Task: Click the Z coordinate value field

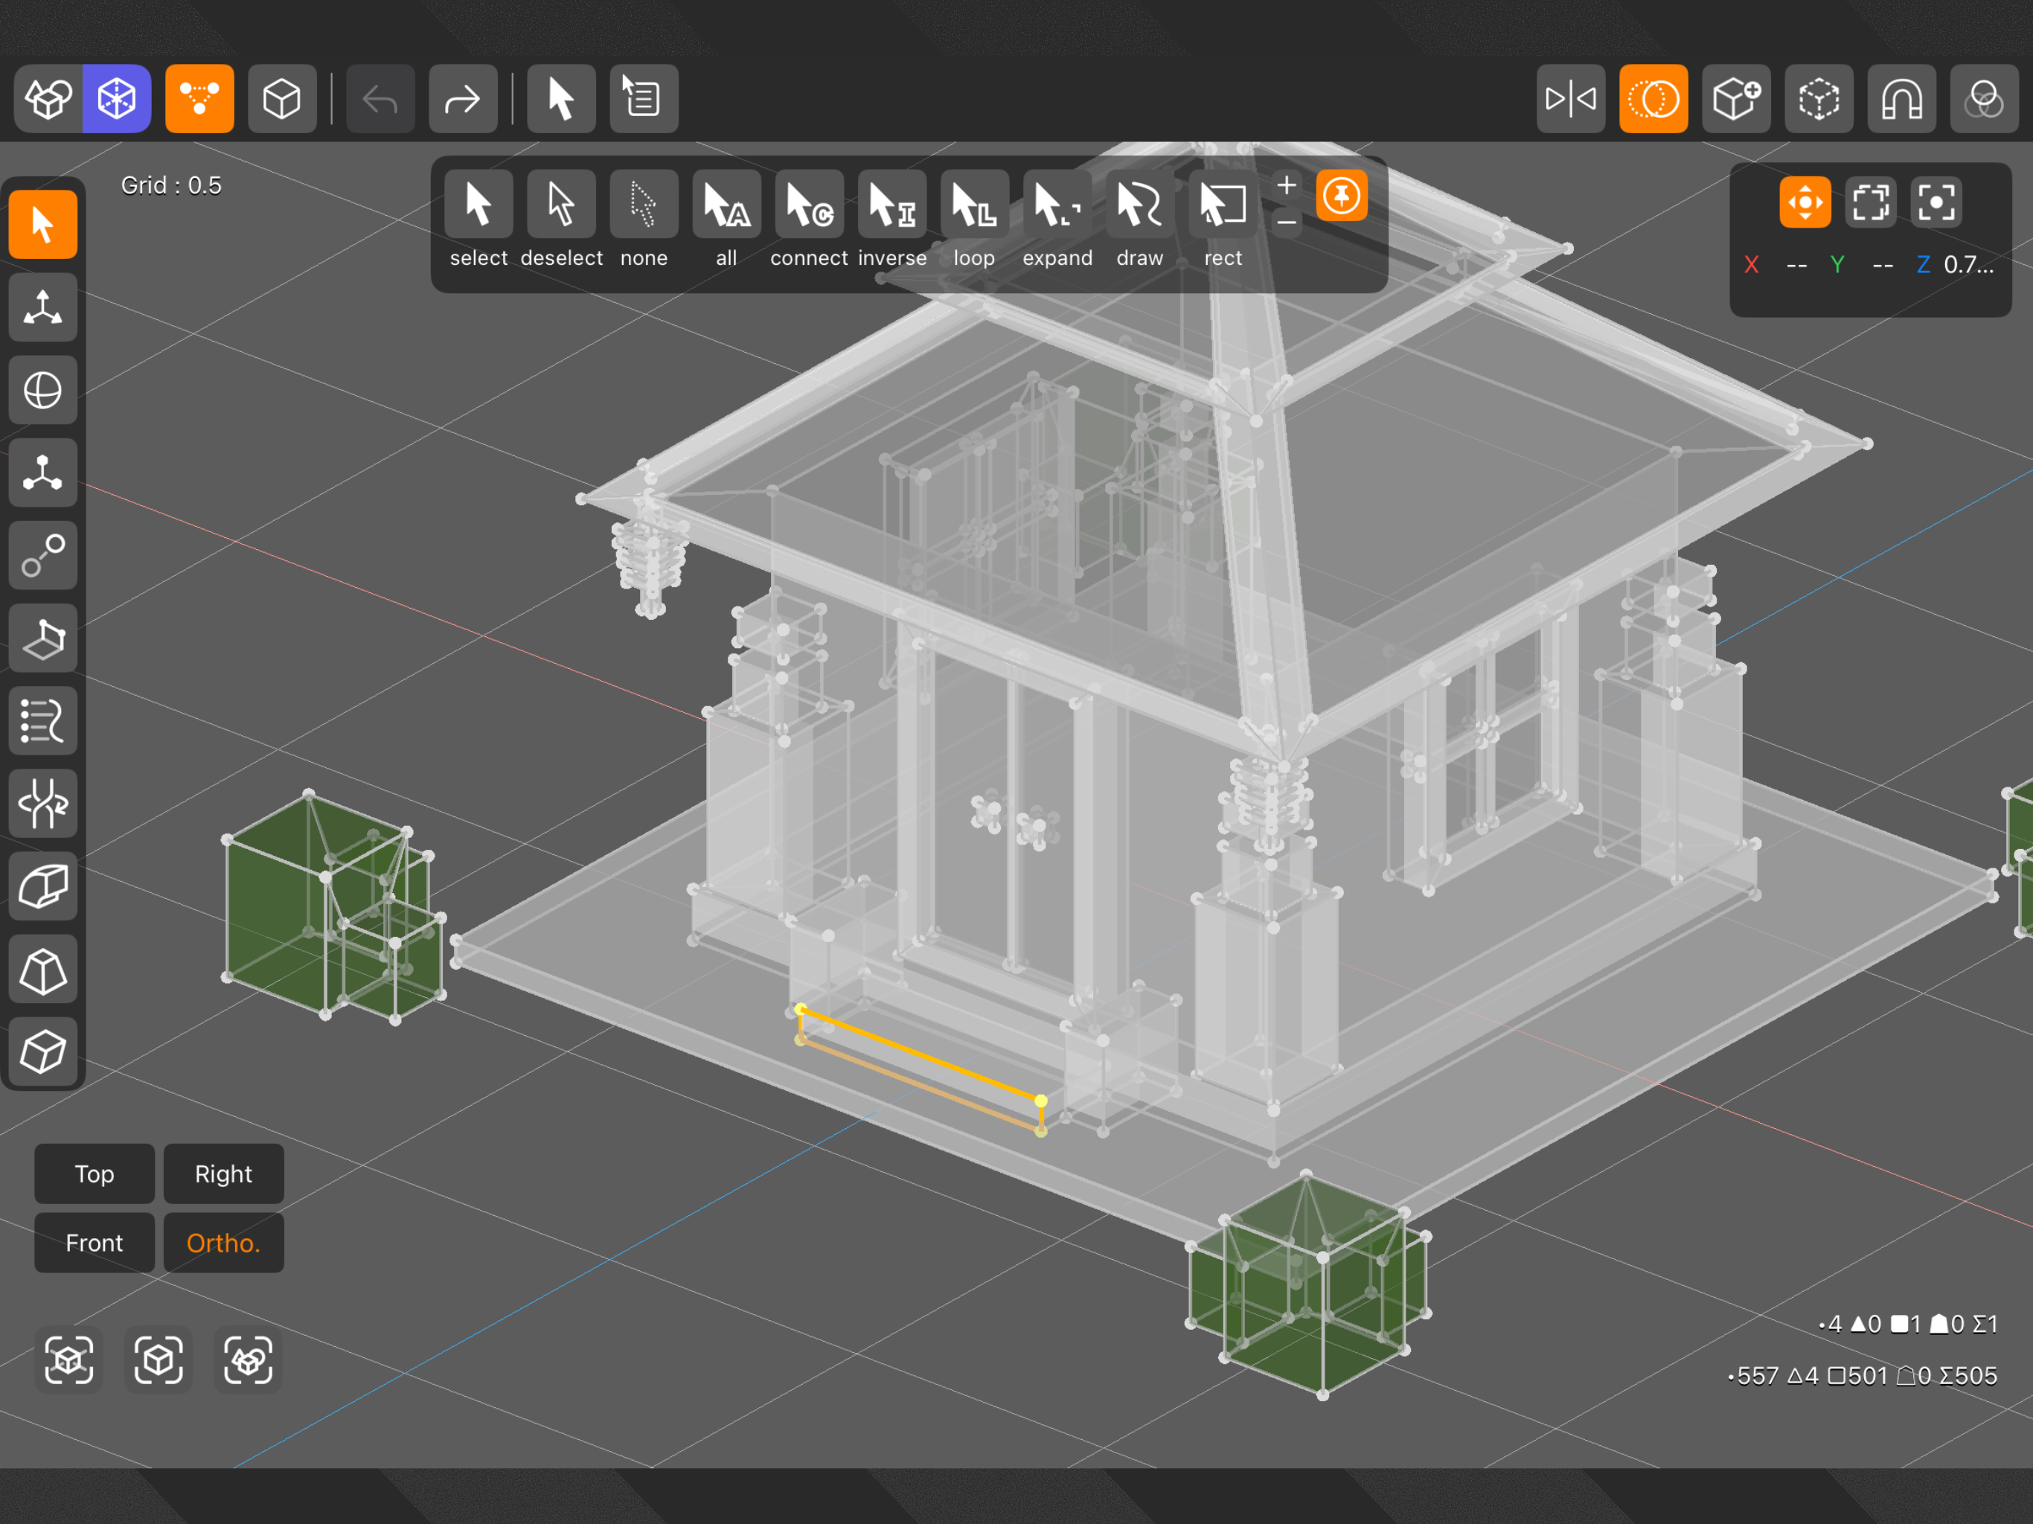Action: 1968,265
